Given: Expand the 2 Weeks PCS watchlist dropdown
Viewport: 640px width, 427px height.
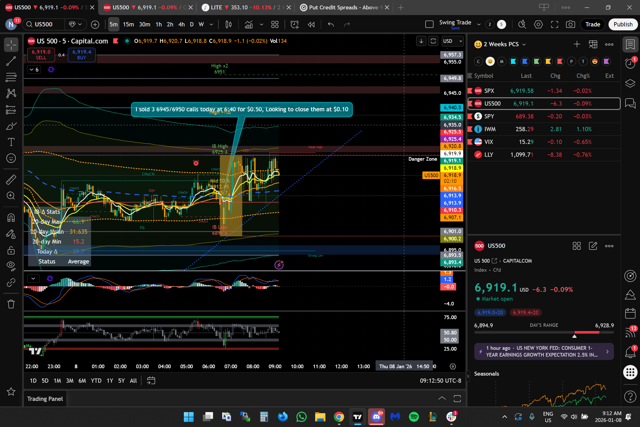Looking at the screenshot, I should click(524, 44).
